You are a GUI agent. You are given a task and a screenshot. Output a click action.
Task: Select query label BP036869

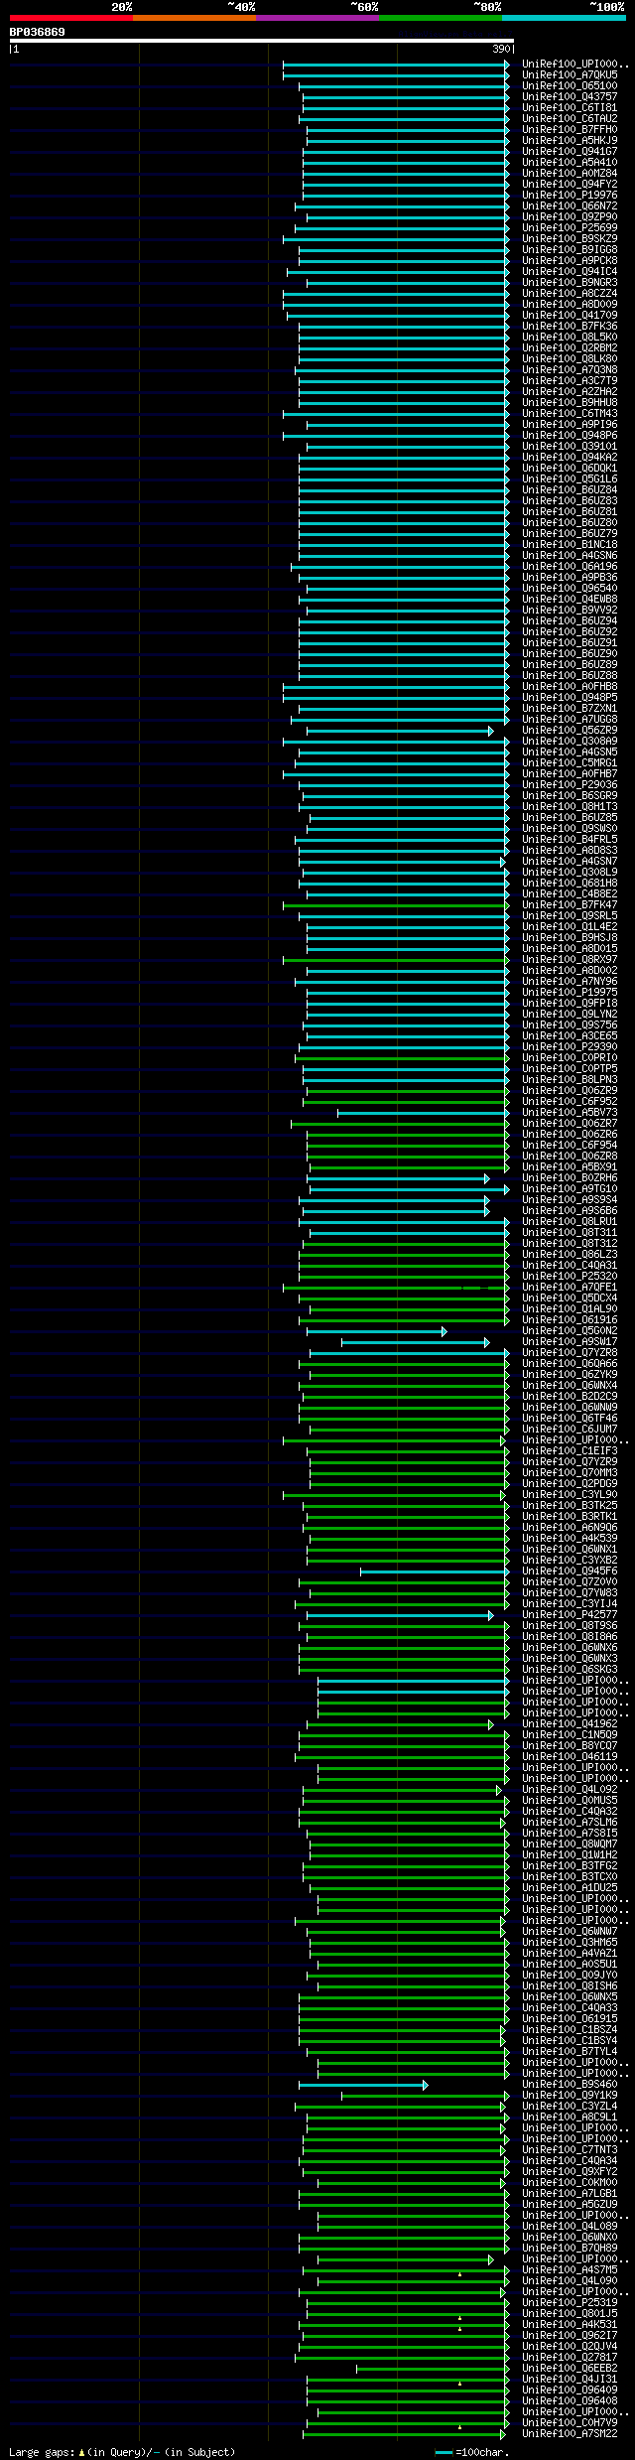[x=38, y=32]
